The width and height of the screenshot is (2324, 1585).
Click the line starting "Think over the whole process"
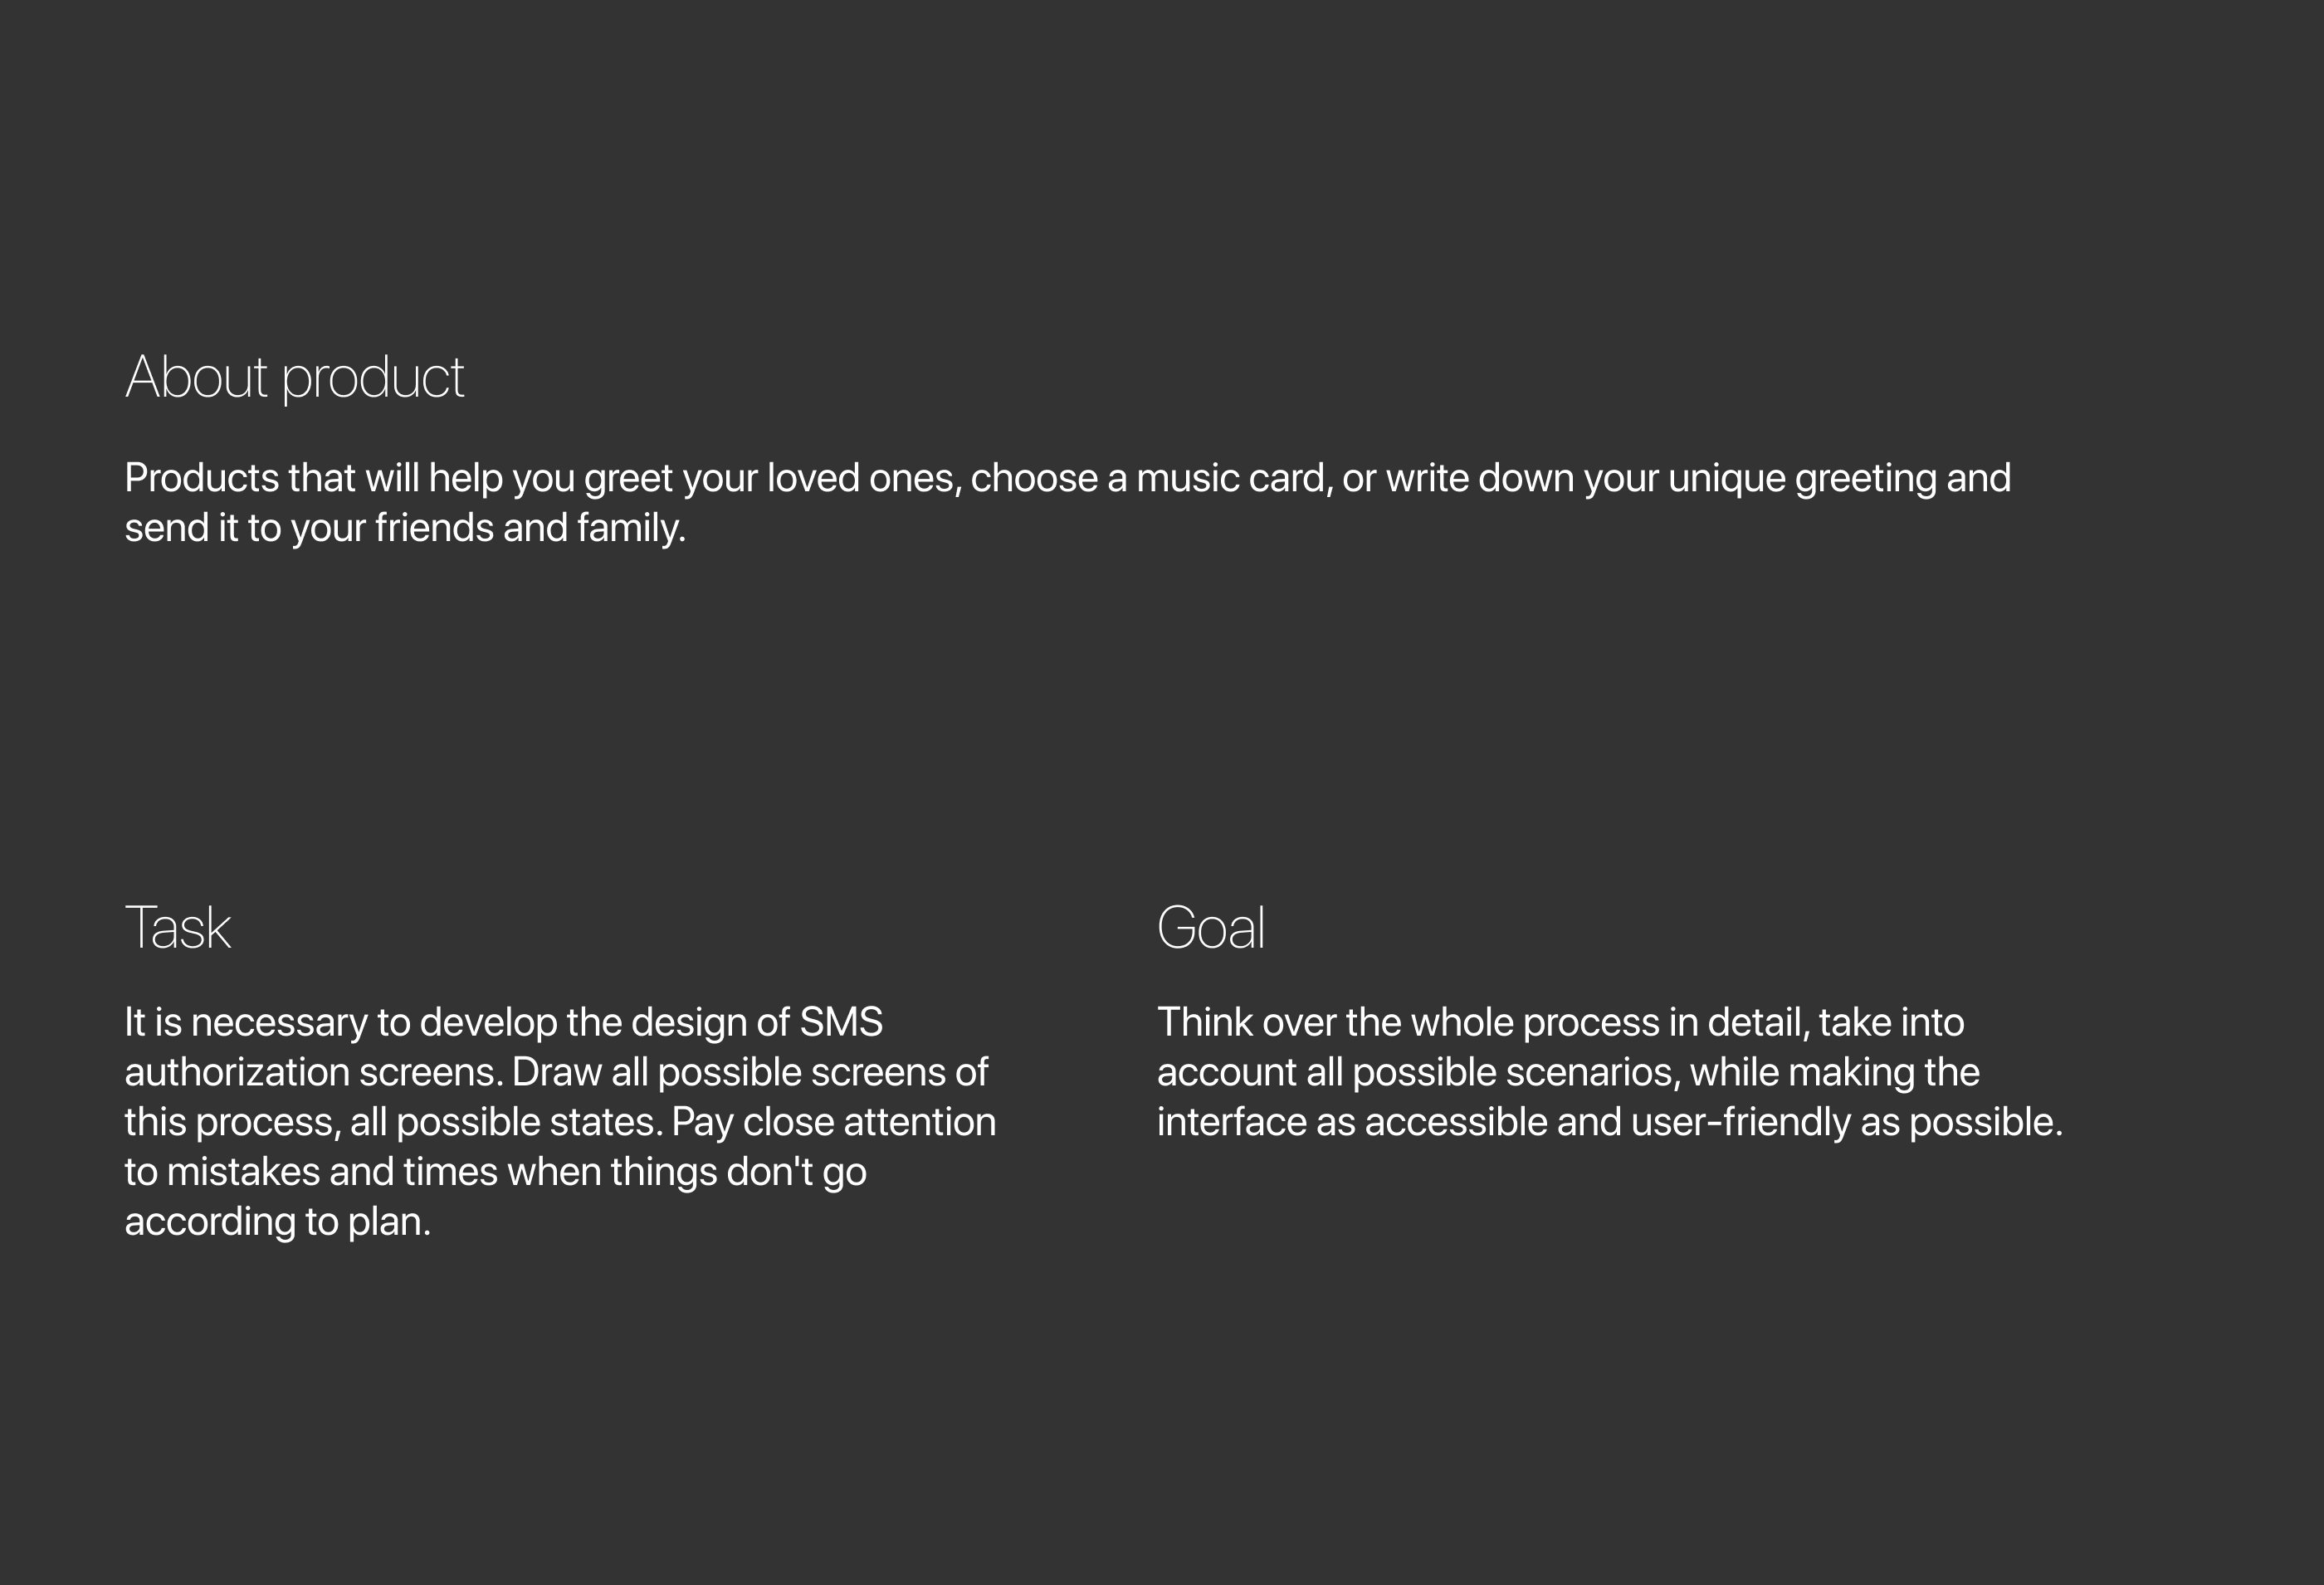click(1560, 1023)
